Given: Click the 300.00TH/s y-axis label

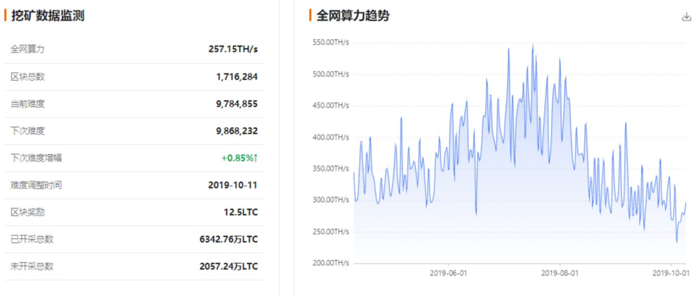Looking at the screenshot, I should [330, 200].
